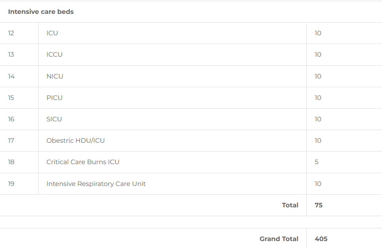Select the bold "Total" label above Grand Total
The image size is (382, 249).
[290, 205]
